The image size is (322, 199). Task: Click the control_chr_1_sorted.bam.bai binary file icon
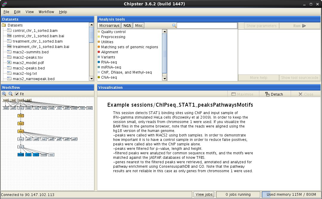[9, 36]
